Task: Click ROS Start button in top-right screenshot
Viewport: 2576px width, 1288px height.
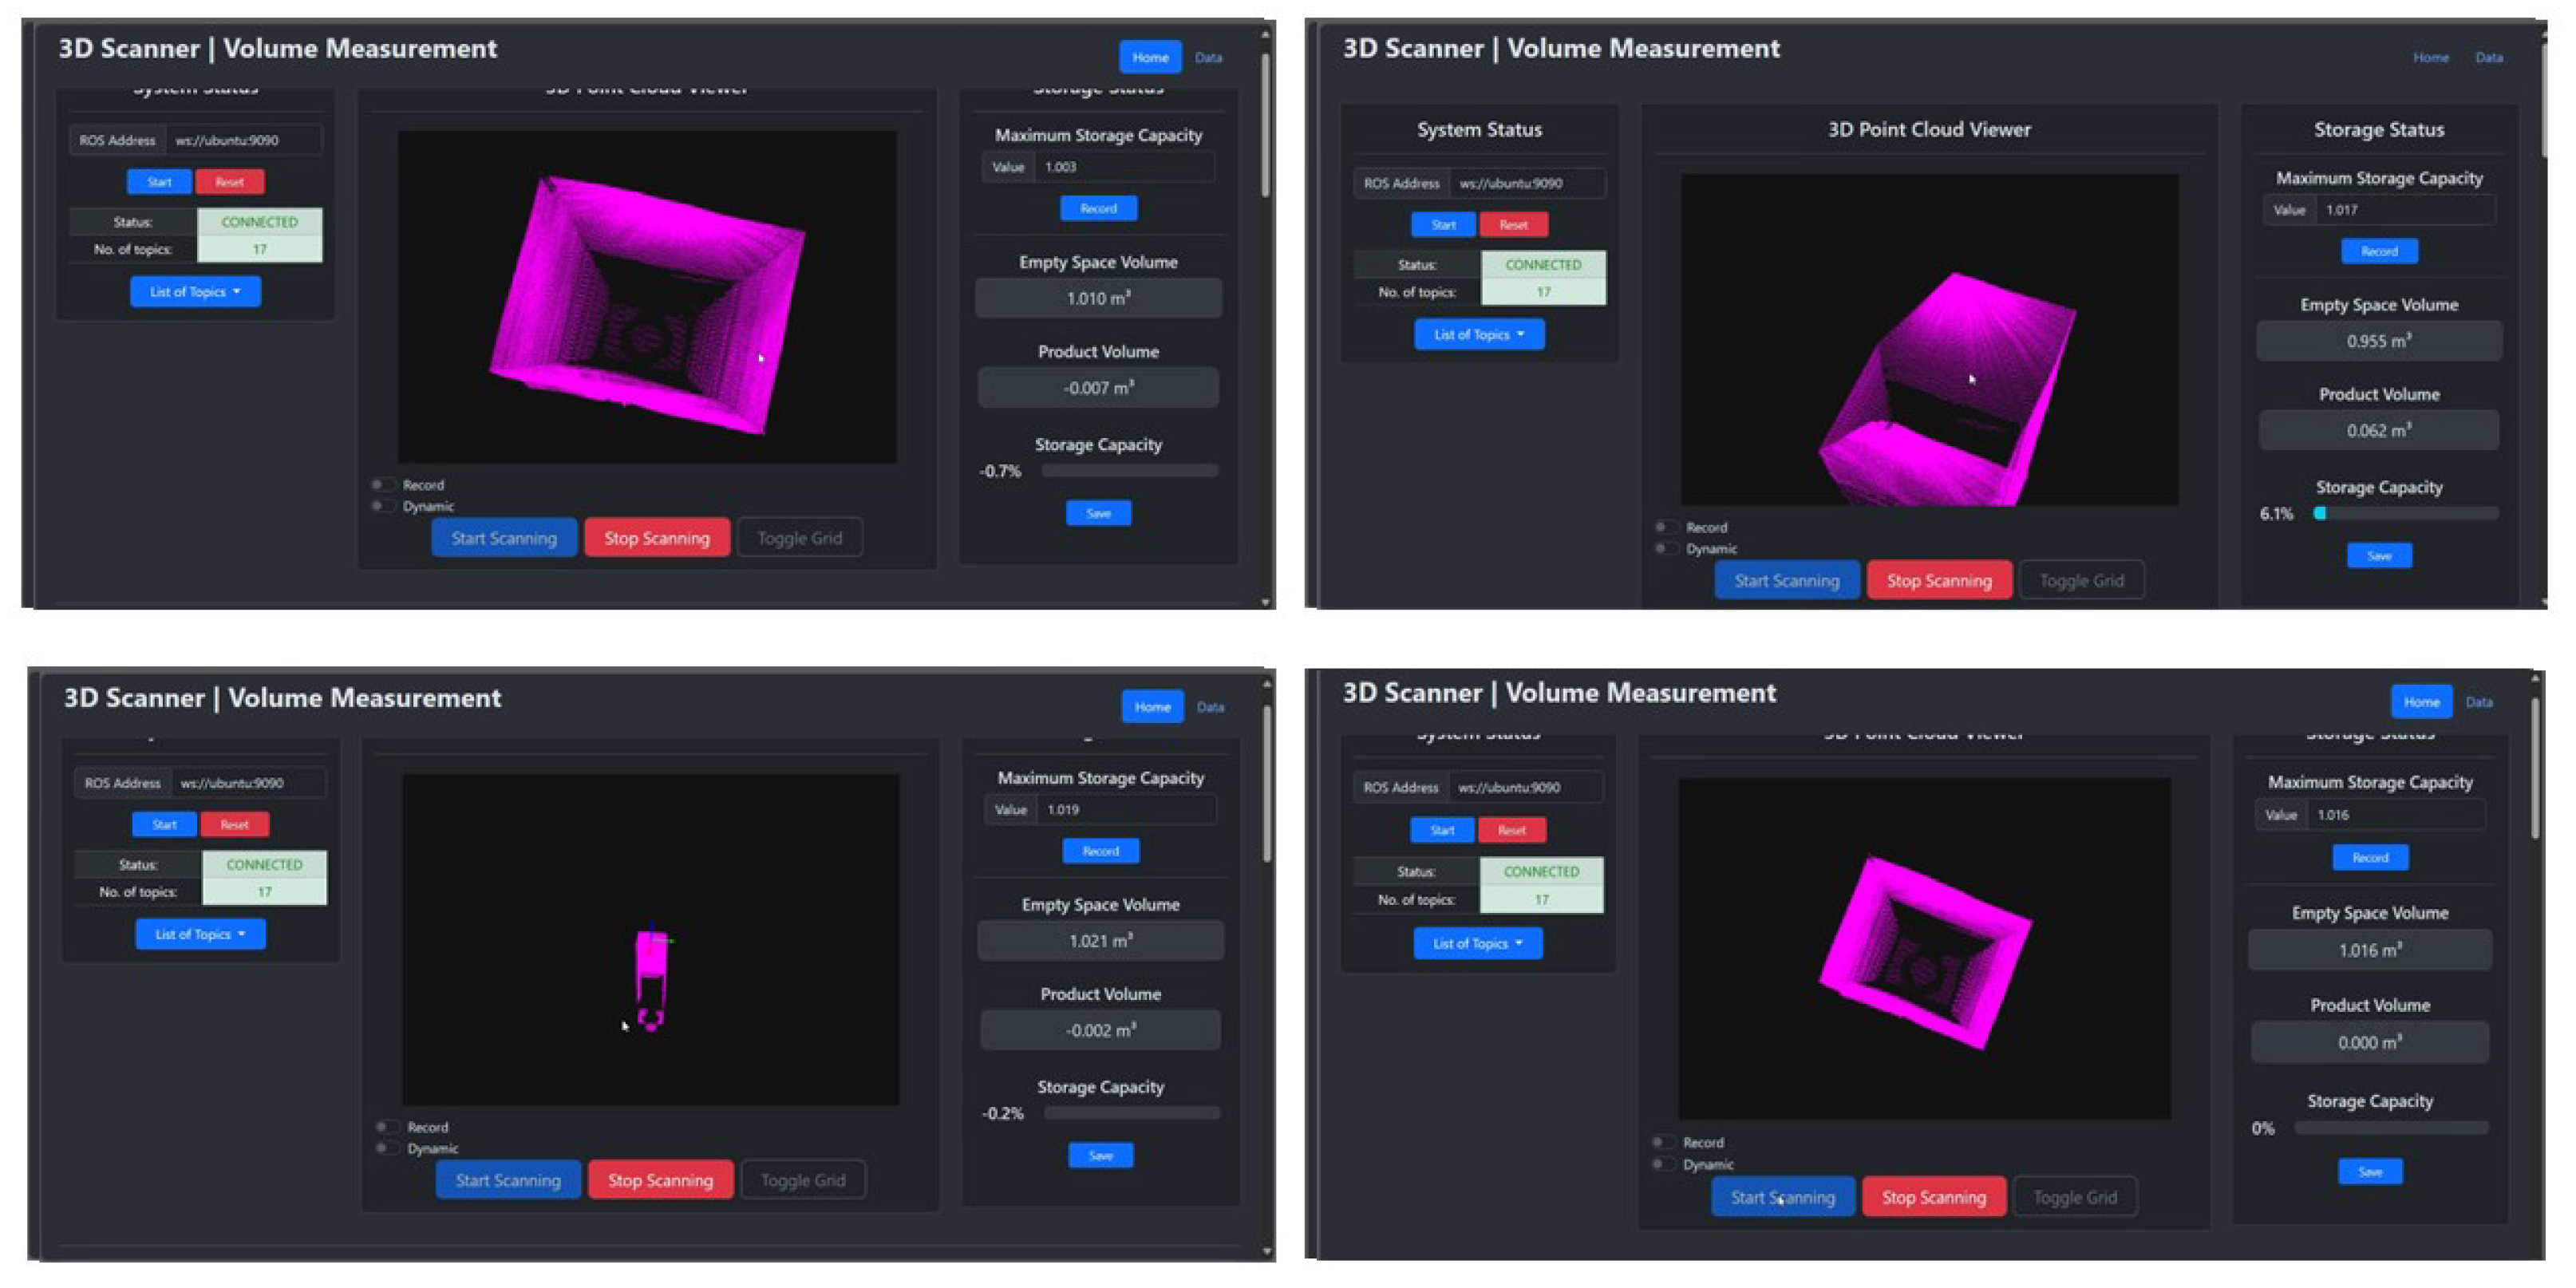Action: [1443, 225]
